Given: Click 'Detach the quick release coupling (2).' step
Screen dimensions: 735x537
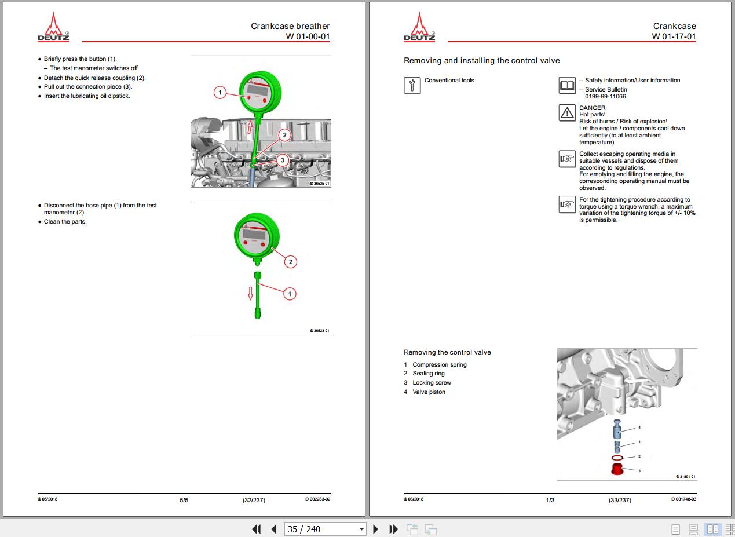Looking at the screenshot, I should [x=95, y=78].
